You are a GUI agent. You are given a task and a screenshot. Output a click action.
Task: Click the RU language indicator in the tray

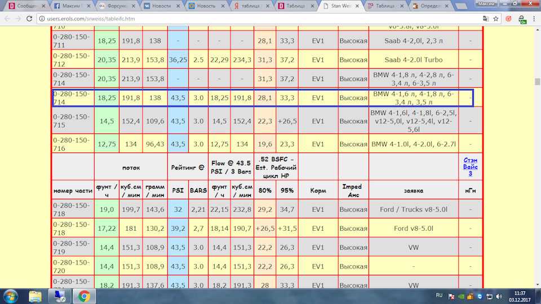click(x=439, y=296)
